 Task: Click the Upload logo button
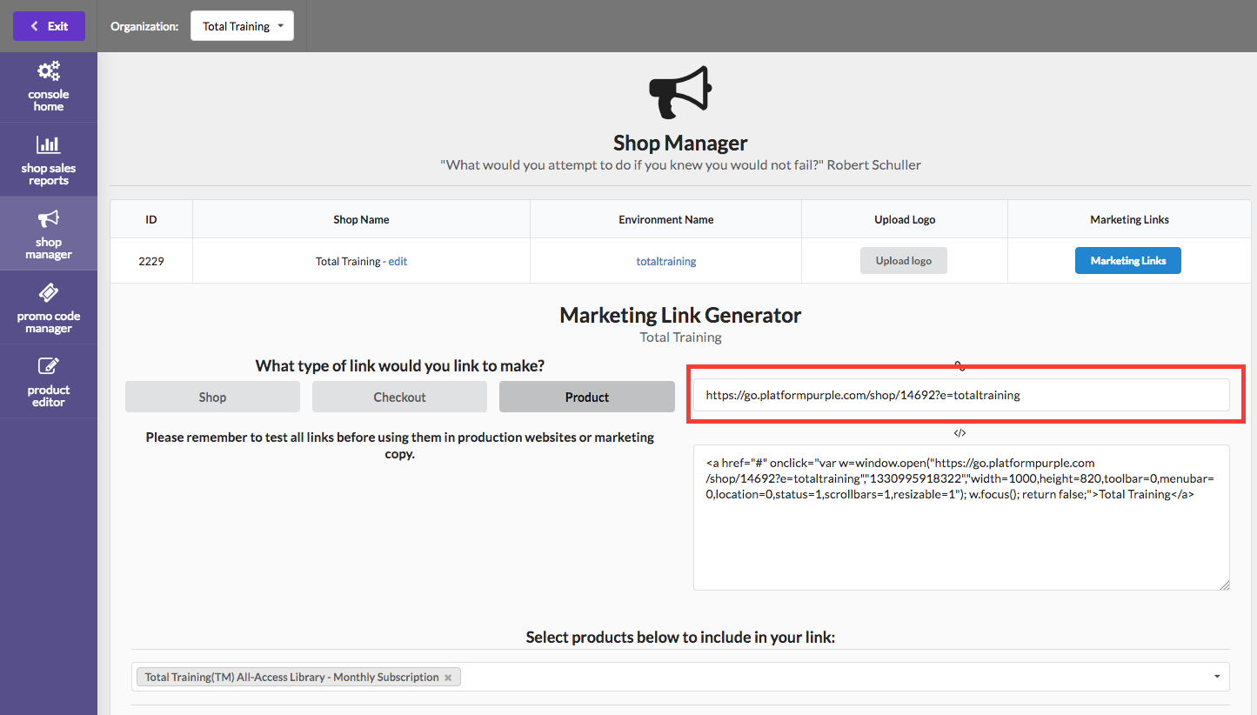(903, 261)
